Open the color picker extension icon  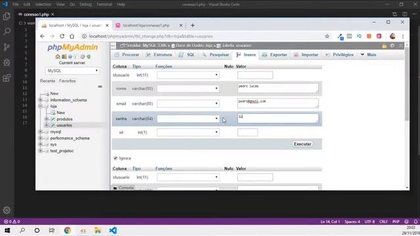point(340,37)
